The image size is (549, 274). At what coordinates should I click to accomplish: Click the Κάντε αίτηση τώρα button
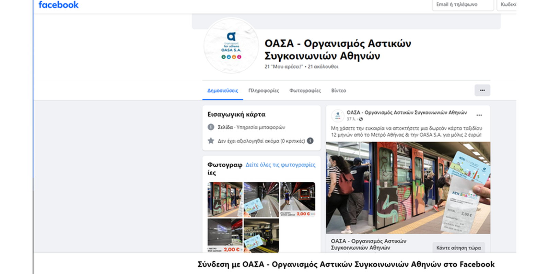pyautogui.click(x=458, y=248)
